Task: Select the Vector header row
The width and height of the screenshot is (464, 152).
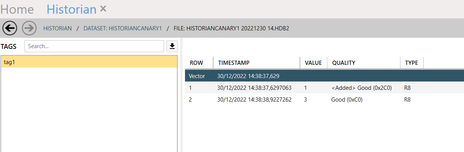Action: [x=324, y=76]
